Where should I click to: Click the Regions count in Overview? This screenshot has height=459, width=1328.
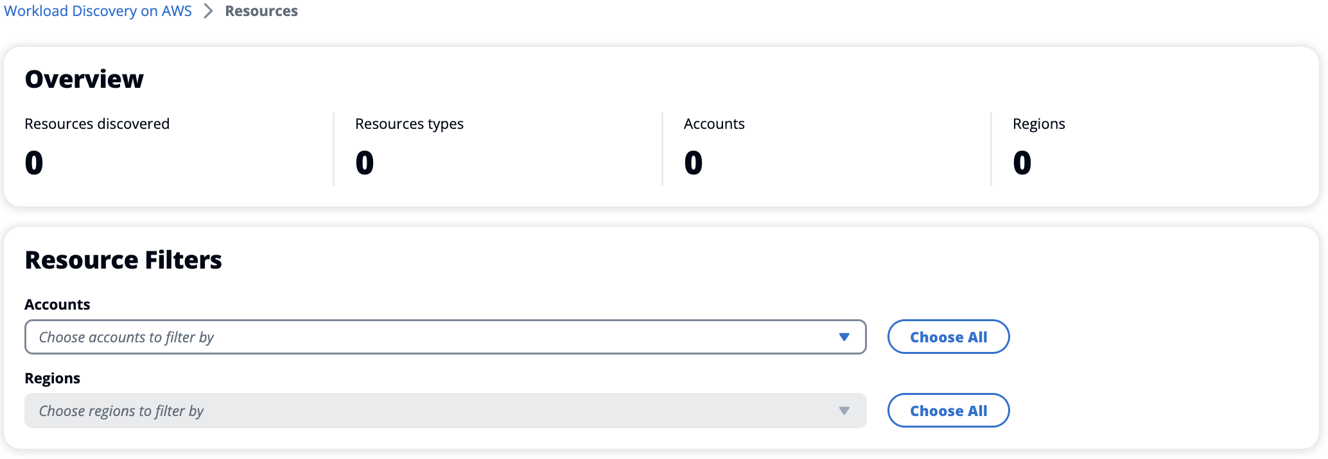click(1022, 163)
